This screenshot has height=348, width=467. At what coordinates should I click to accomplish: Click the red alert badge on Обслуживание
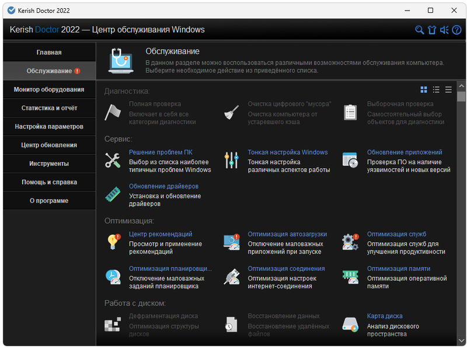pyautogui.click(x=77, y=71)
